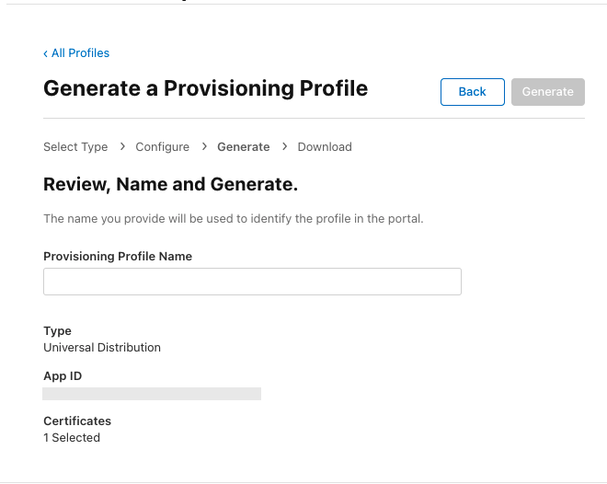Select the bold Generate breadcrumb step

pyautogui.click(x=243, y=147)
